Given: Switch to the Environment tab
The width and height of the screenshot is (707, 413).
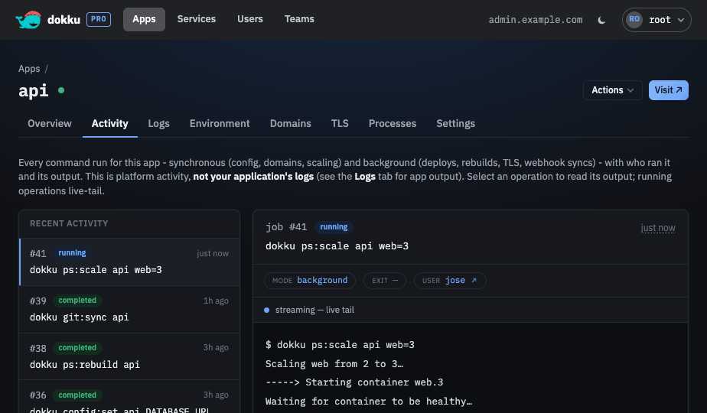Looking at the screenshot, I should [220, 124].
